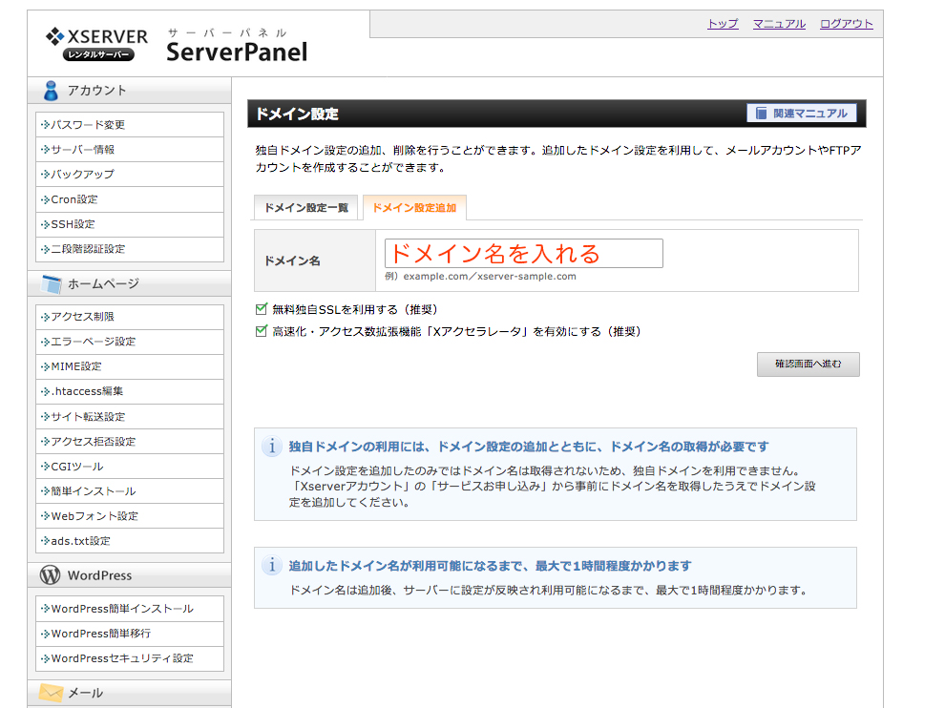Click the ドメイン名 field label

click(x=292, y=260)
